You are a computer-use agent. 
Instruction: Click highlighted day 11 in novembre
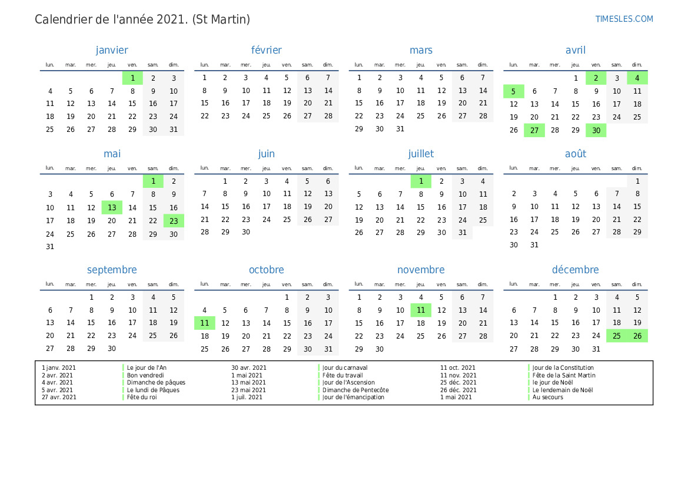click(421, 310)
